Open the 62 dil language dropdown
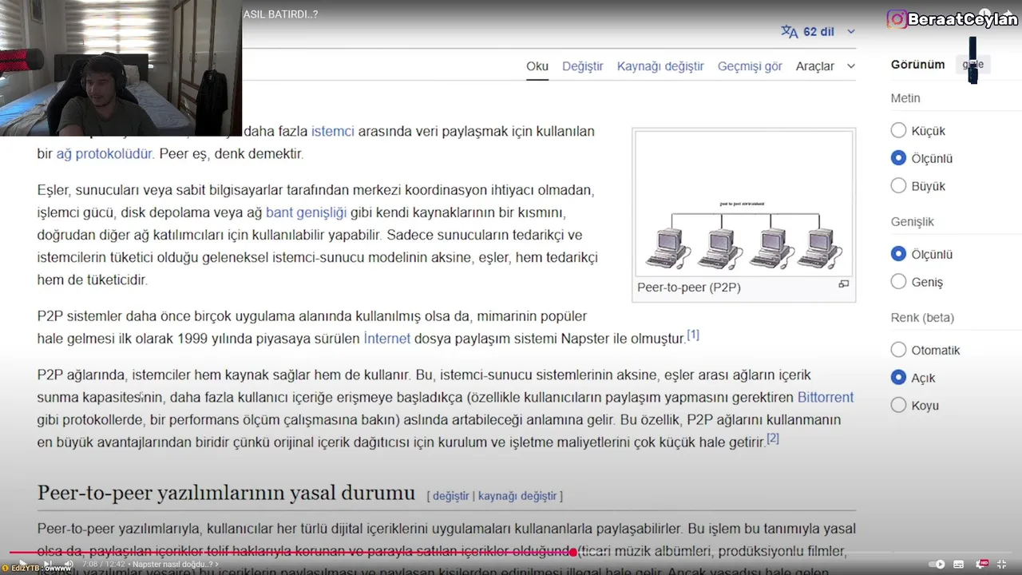 coord(819,31)
